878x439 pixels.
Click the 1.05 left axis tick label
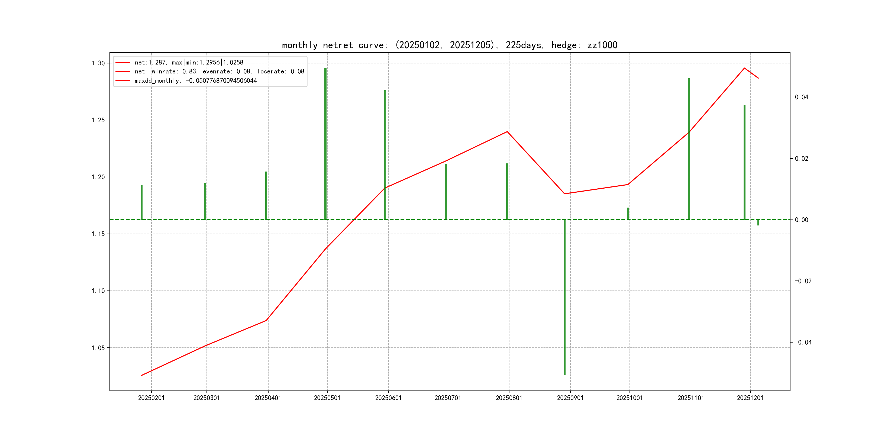click(x=98, y=348)
